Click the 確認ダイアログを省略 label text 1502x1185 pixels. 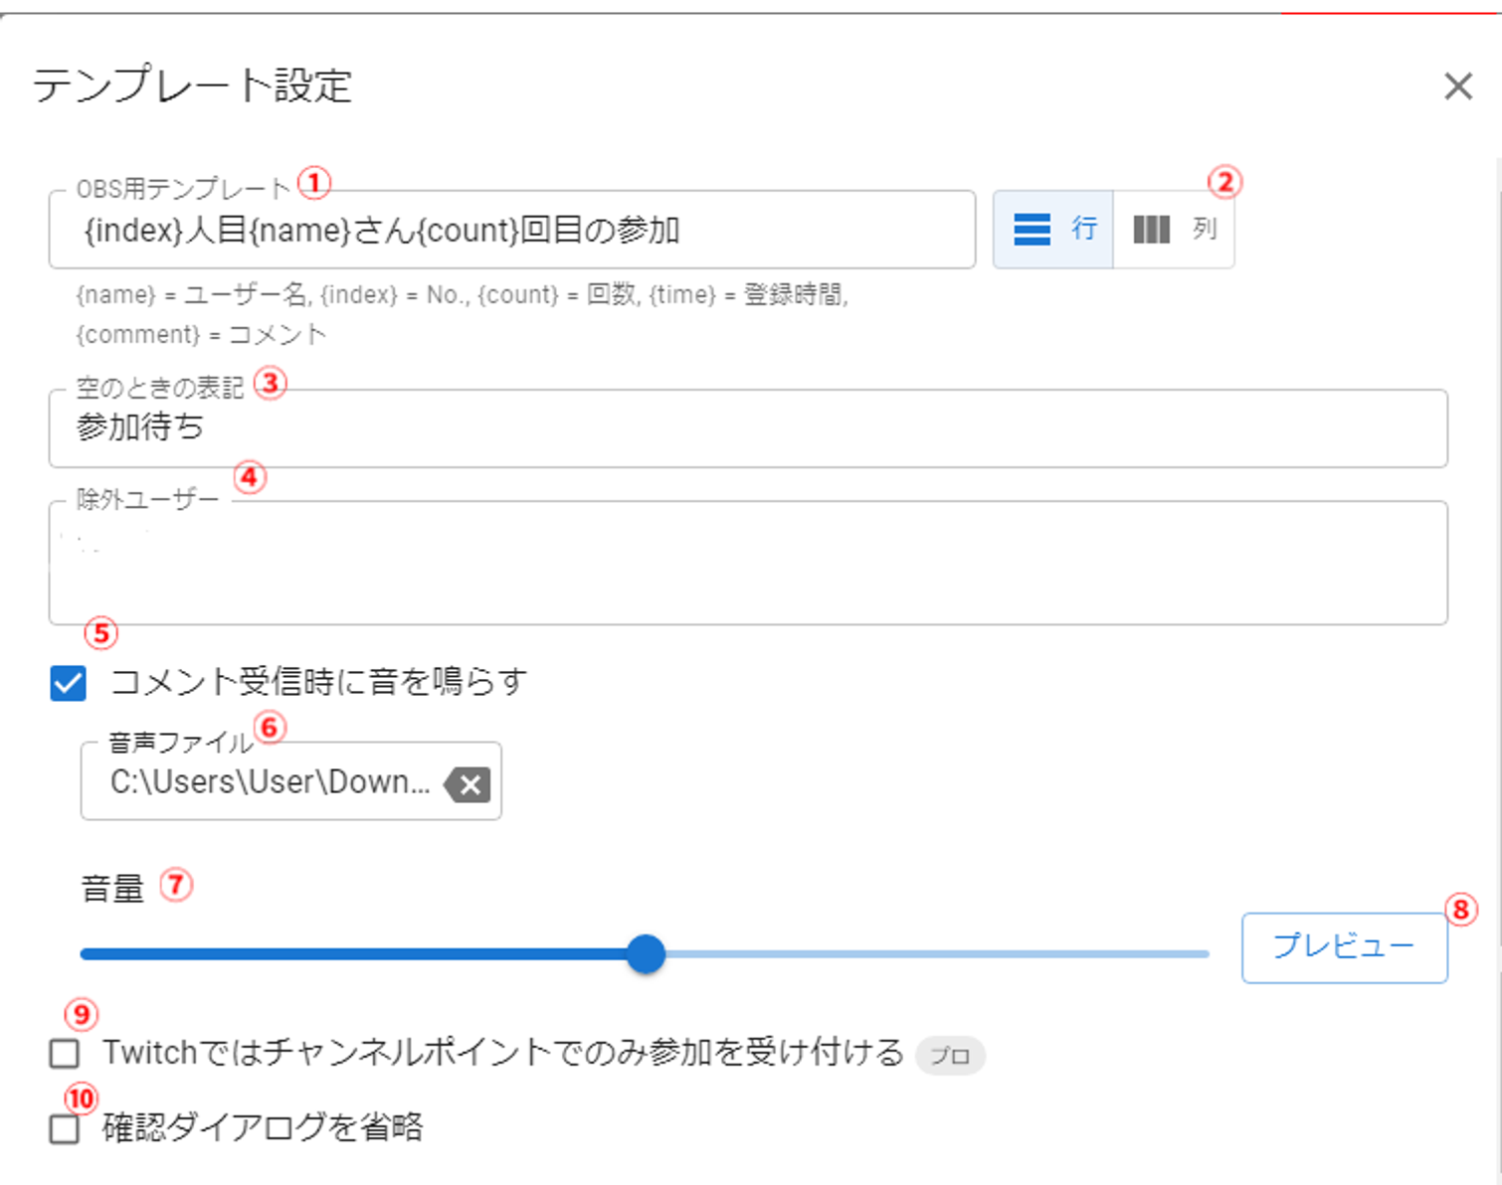(x=263, y=1128)
